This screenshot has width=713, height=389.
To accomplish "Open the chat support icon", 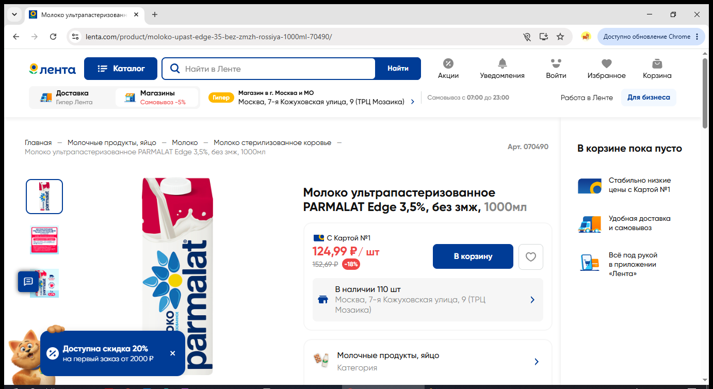I will click(x=28, y=282).
